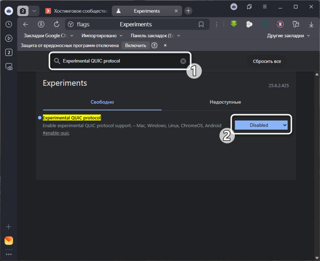
Task: Click scrollbar down arrow
Action: (x=317, y=258)
